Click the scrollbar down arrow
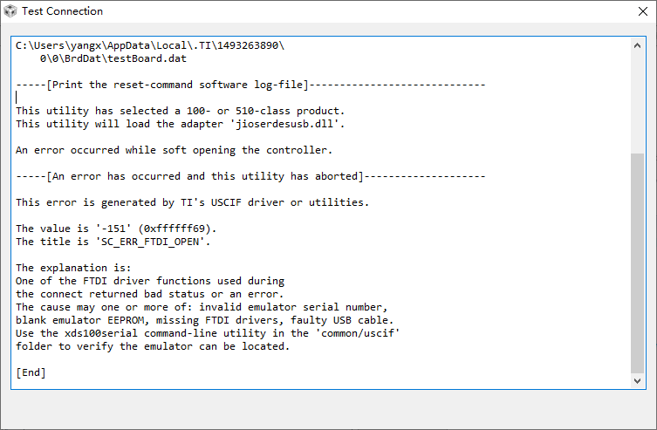The height and width of the screenshot is (430, 657). [637, 380]
